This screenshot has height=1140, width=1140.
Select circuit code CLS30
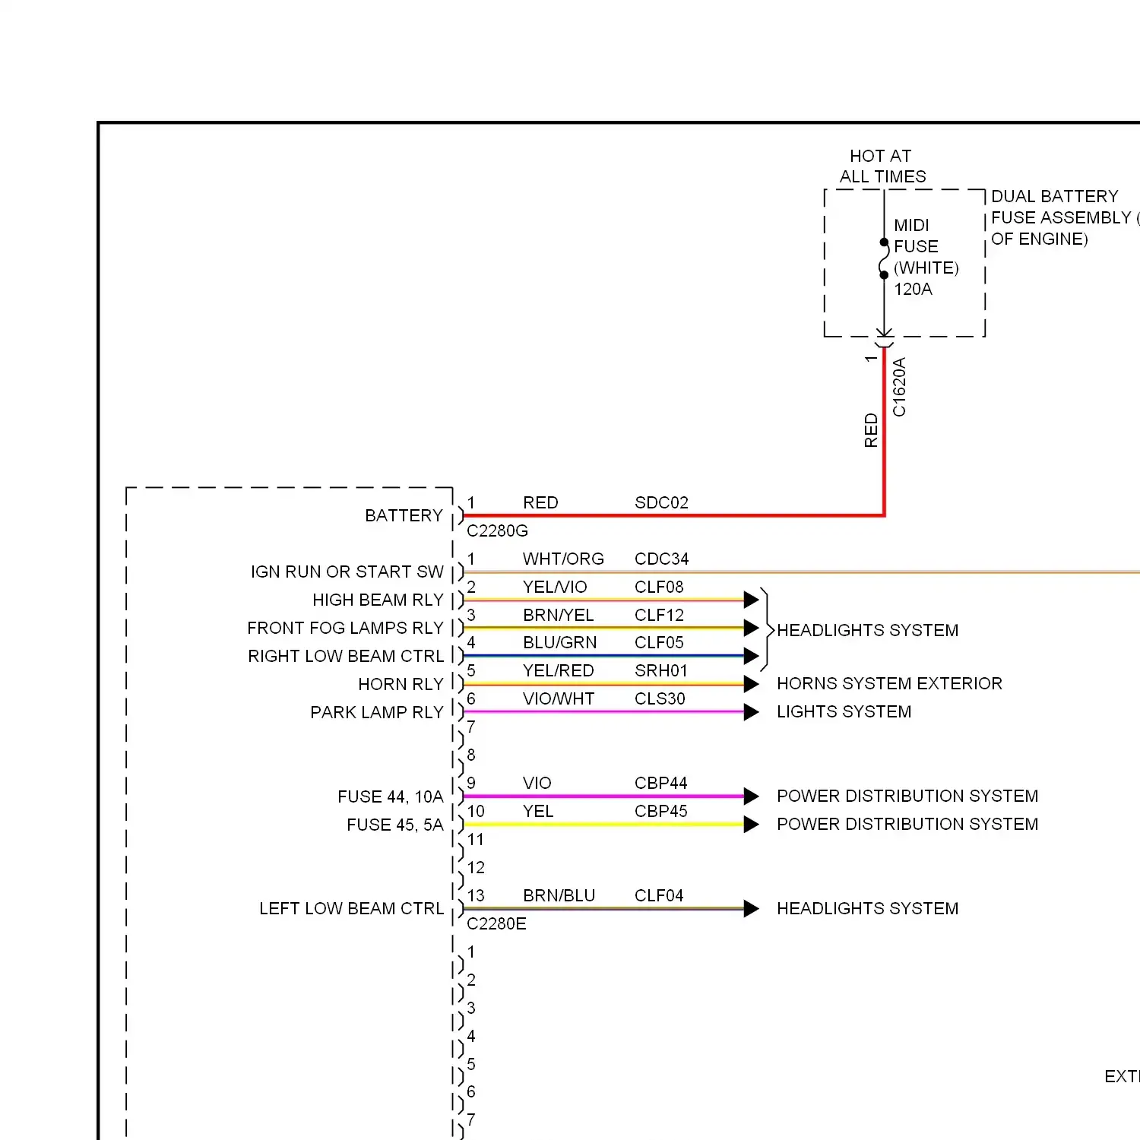pyautogui.click(x=660, y=698)
